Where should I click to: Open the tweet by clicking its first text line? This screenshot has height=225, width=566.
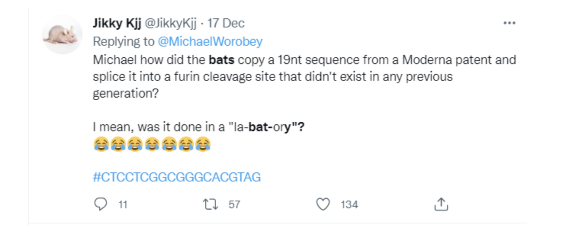[304, 60]
